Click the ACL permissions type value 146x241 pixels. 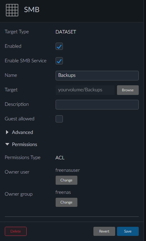tap(60, 158)
